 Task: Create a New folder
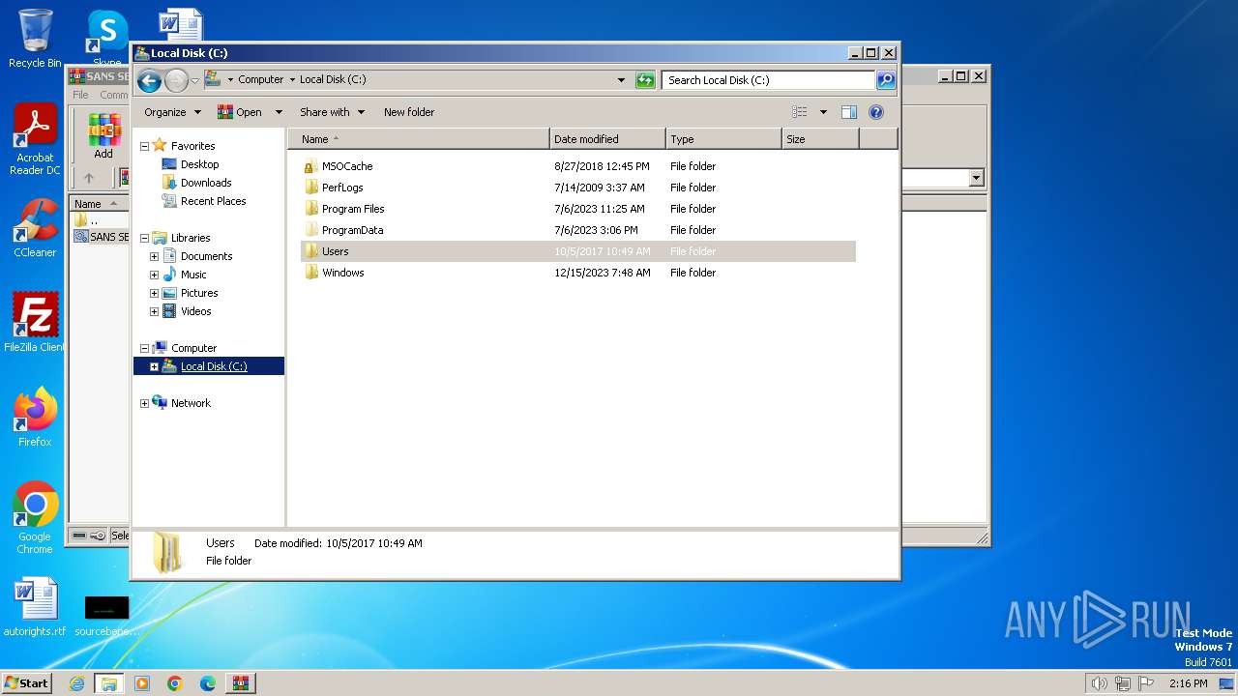pyautogui.click(x=409, y=112)
